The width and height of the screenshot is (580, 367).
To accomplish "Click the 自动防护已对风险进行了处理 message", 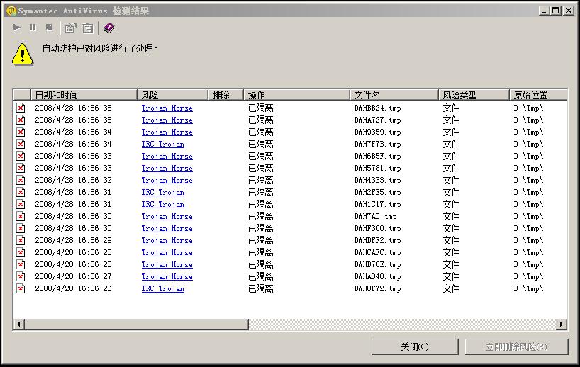I will (100, 48).
